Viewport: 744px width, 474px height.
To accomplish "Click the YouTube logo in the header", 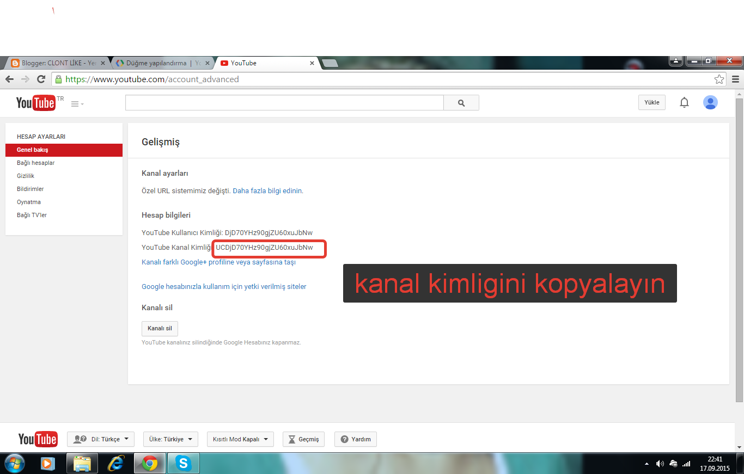I will [x=36, y=102].
